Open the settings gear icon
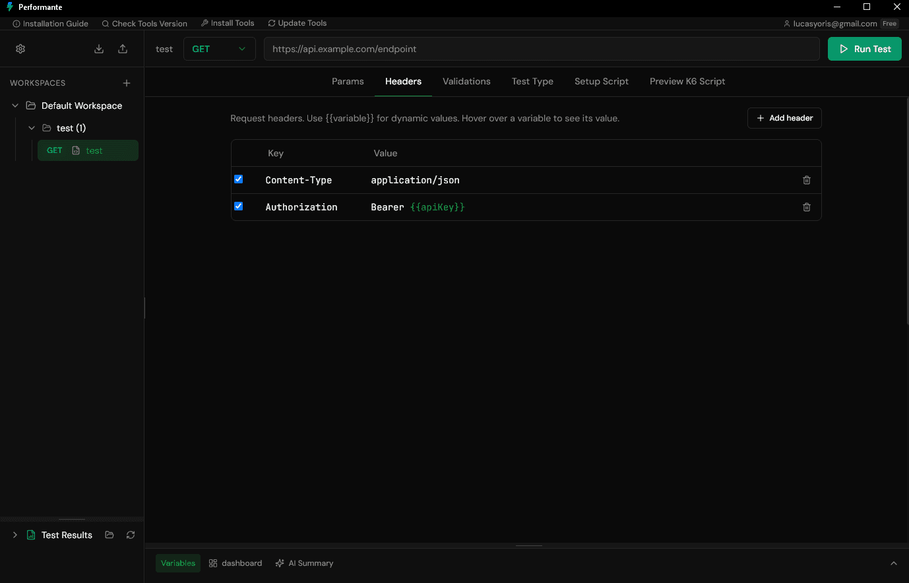This screenshot has height=583, width=909. [x=20, y=48]
